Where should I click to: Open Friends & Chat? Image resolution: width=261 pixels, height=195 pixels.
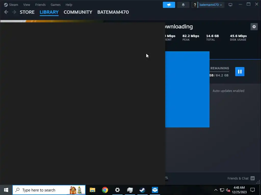pyautogui.click(x=241, y=178)
